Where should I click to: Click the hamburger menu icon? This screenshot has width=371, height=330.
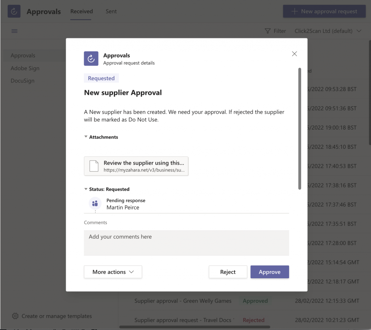(14, 31)
